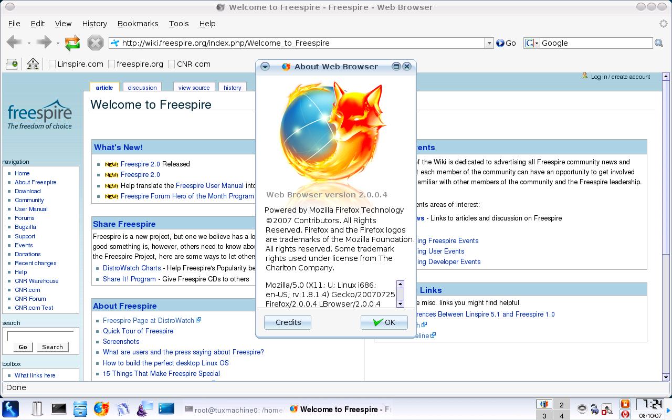Viewport: 672px width, 420px height.
Task: Open the file manager taskbar icon
Action: [80, 408]
